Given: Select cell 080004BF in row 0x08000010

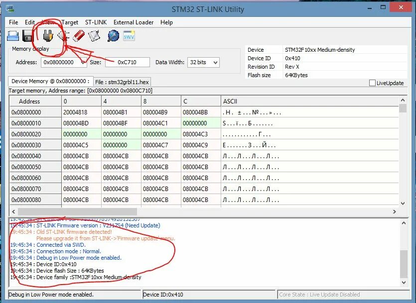Looking at the screenshot, I should click(121, 123).
